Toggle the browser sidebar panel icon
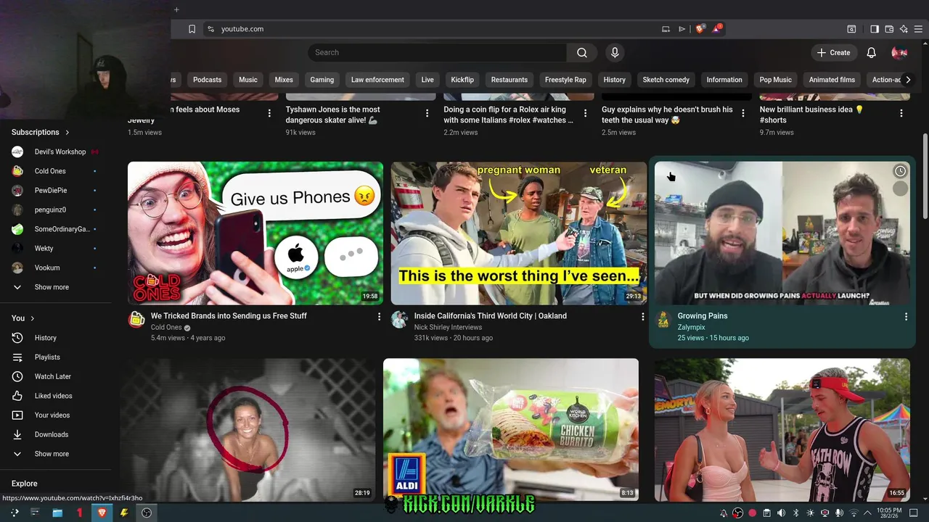Screen dimensions: 929x522 874,29
